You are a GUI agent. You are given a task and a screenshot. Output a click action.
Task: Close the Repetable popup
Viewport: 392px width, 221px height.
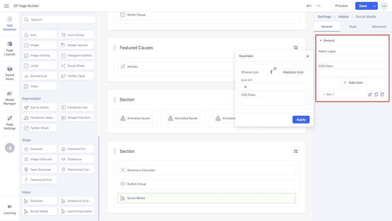(308, 56)
